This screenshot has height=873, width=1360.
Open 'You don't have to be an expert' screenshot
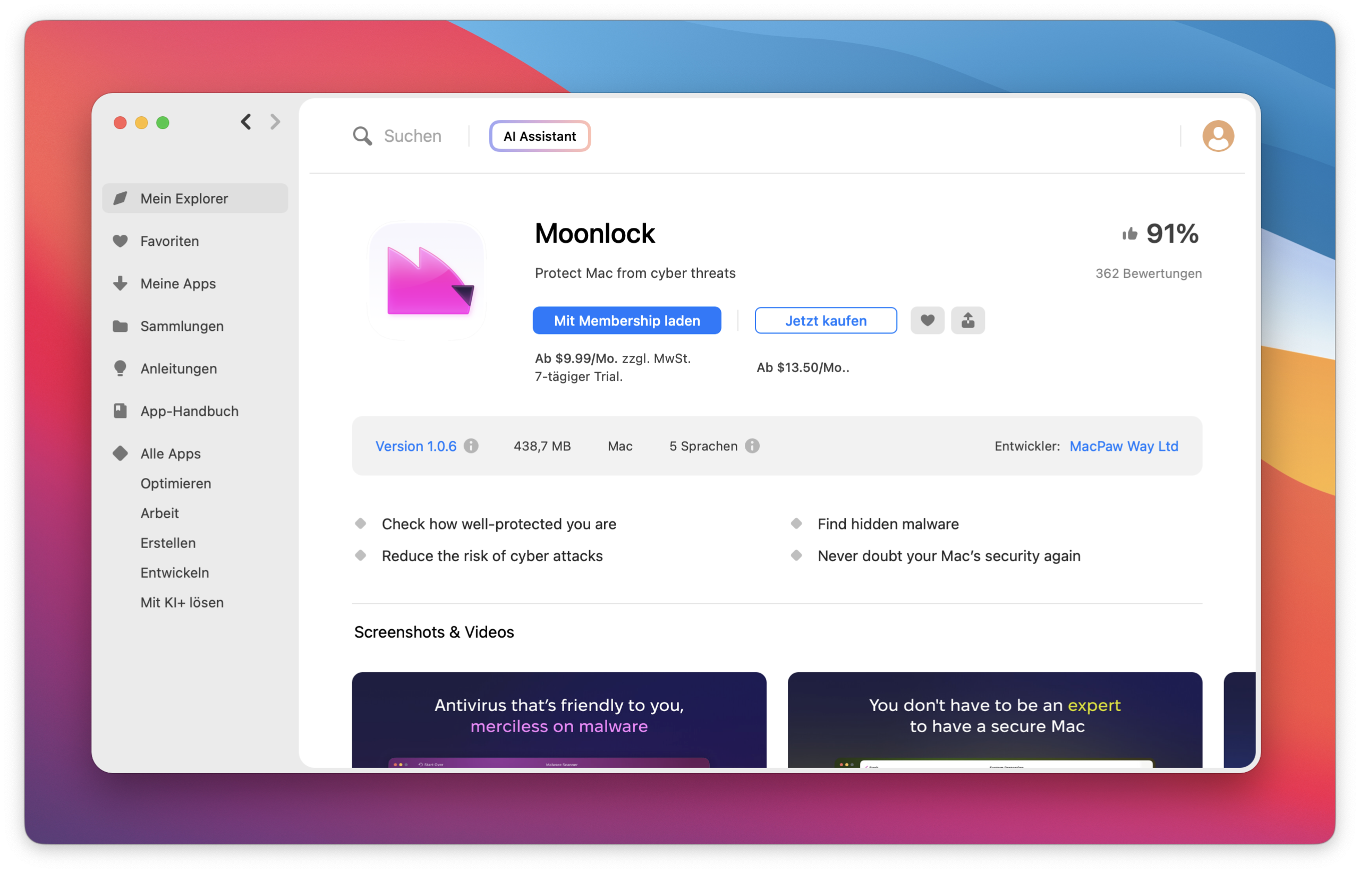pyautogui.click(x=994, y=720)
